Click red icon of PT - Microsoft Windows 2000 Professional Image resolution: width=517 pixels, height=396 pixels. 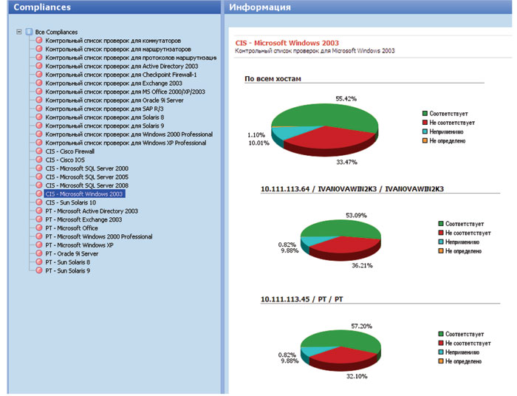tap(39, 236)
